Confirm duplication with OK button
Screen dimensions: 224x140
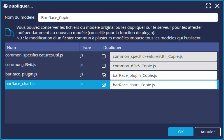click(x=181, y=132)
